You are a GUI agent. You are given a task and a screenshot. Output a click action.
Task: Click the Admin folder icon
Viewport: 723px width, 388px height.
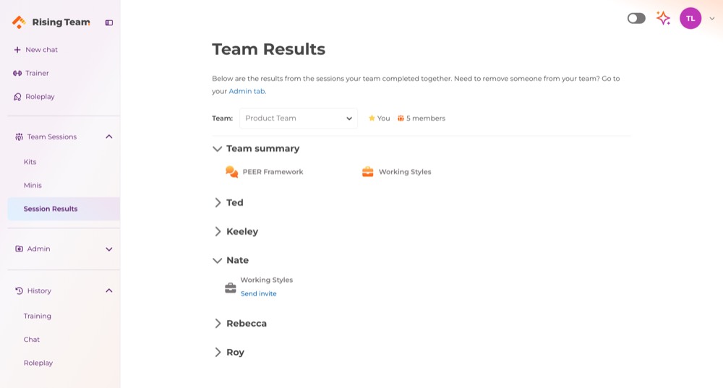tap(19, 249)
